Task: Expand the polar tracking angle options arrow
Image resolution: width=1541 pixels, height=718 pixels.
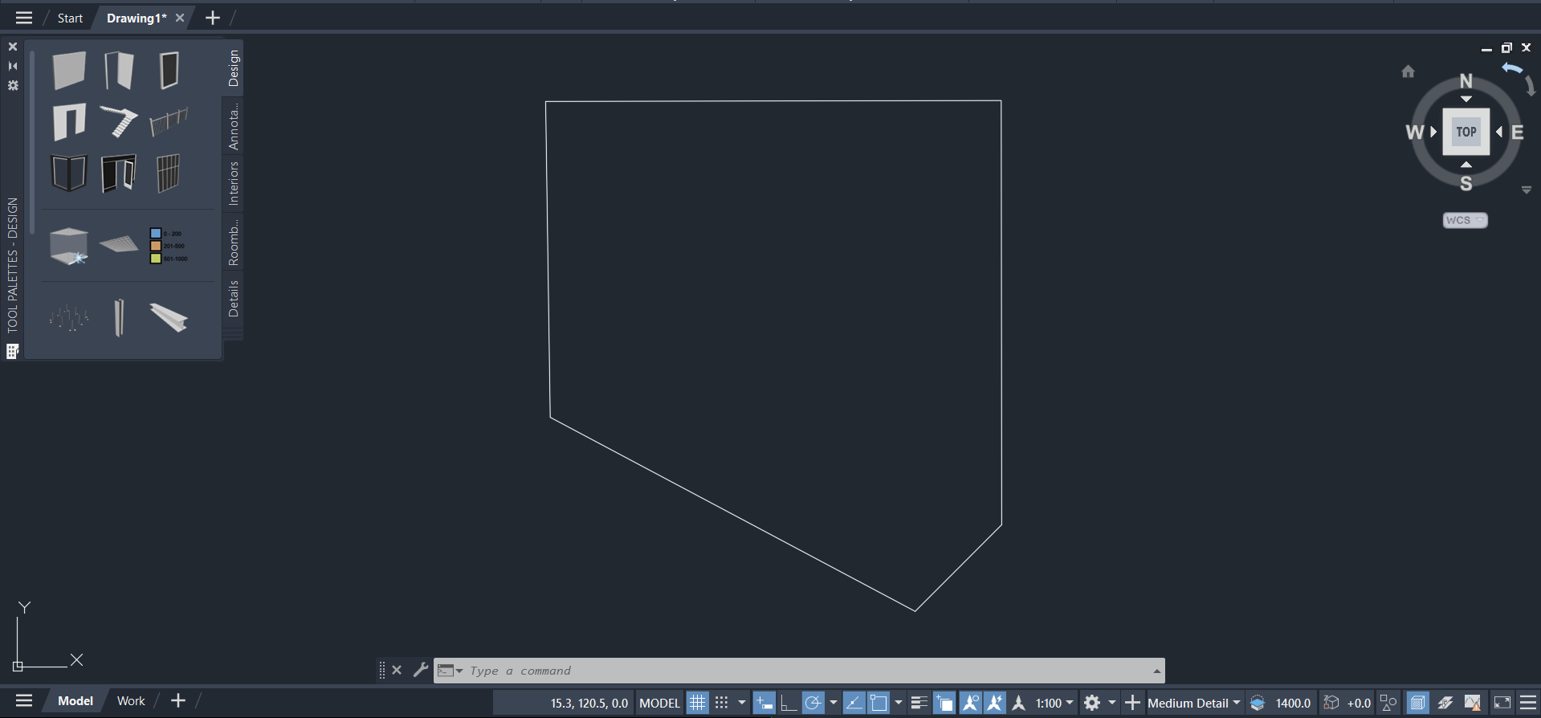Action: point(834,703)
